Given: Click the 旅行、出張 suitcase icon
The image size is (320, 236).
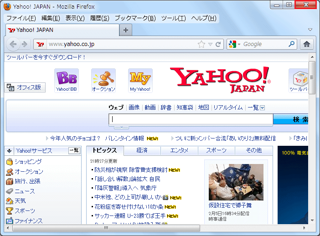Looking at the screenshot, I should (x=10, y=181).
